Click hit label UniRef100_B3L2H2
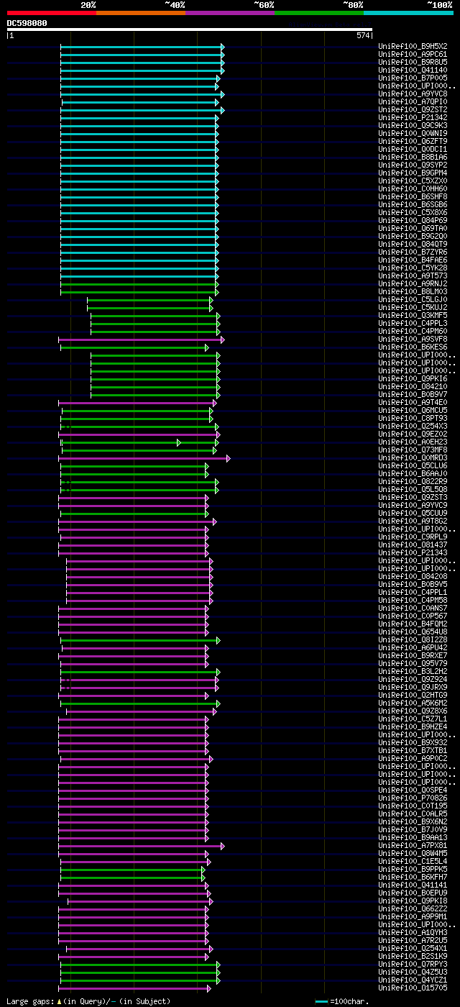Viewport: 460px width, 1007px height. click(x=413, y=672)
